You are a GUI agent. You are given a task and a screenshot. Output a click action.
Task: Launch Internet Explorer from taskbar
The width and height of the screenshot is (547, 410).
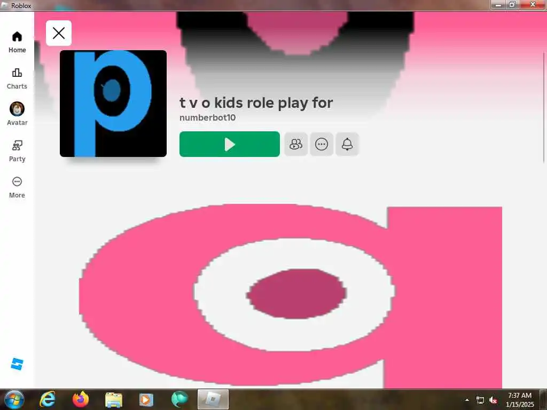coord(48,399)
